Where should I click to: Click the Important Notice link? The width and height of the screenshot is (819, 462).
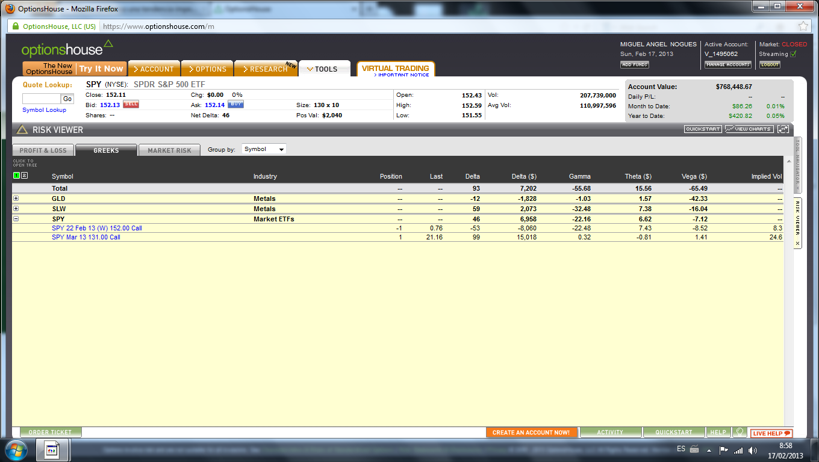(x=402, y=75)
